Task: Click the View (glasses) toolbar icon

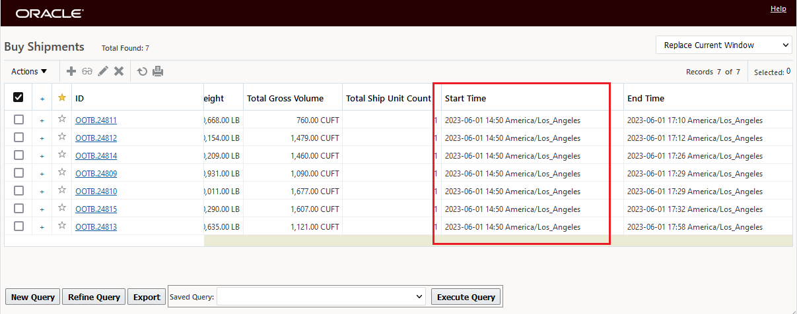Action: [x=87, y=71]
